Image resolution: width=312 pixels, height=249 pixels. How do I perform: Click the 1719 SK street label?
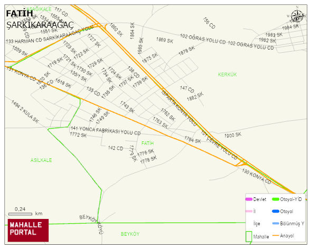55,63
